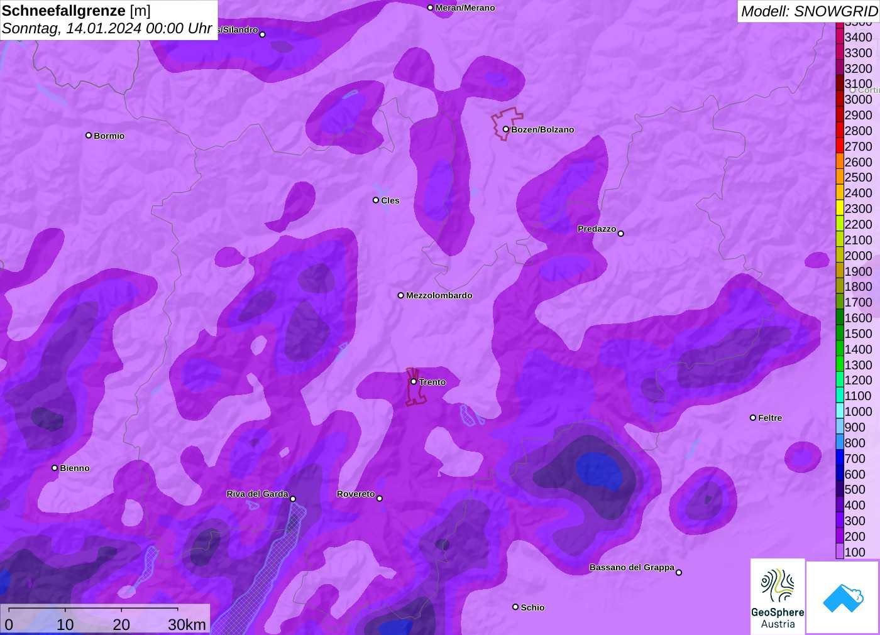Click the Bassano del Grappa label
The height and width of the screenshot is (635, 880).
coord(632,567)
